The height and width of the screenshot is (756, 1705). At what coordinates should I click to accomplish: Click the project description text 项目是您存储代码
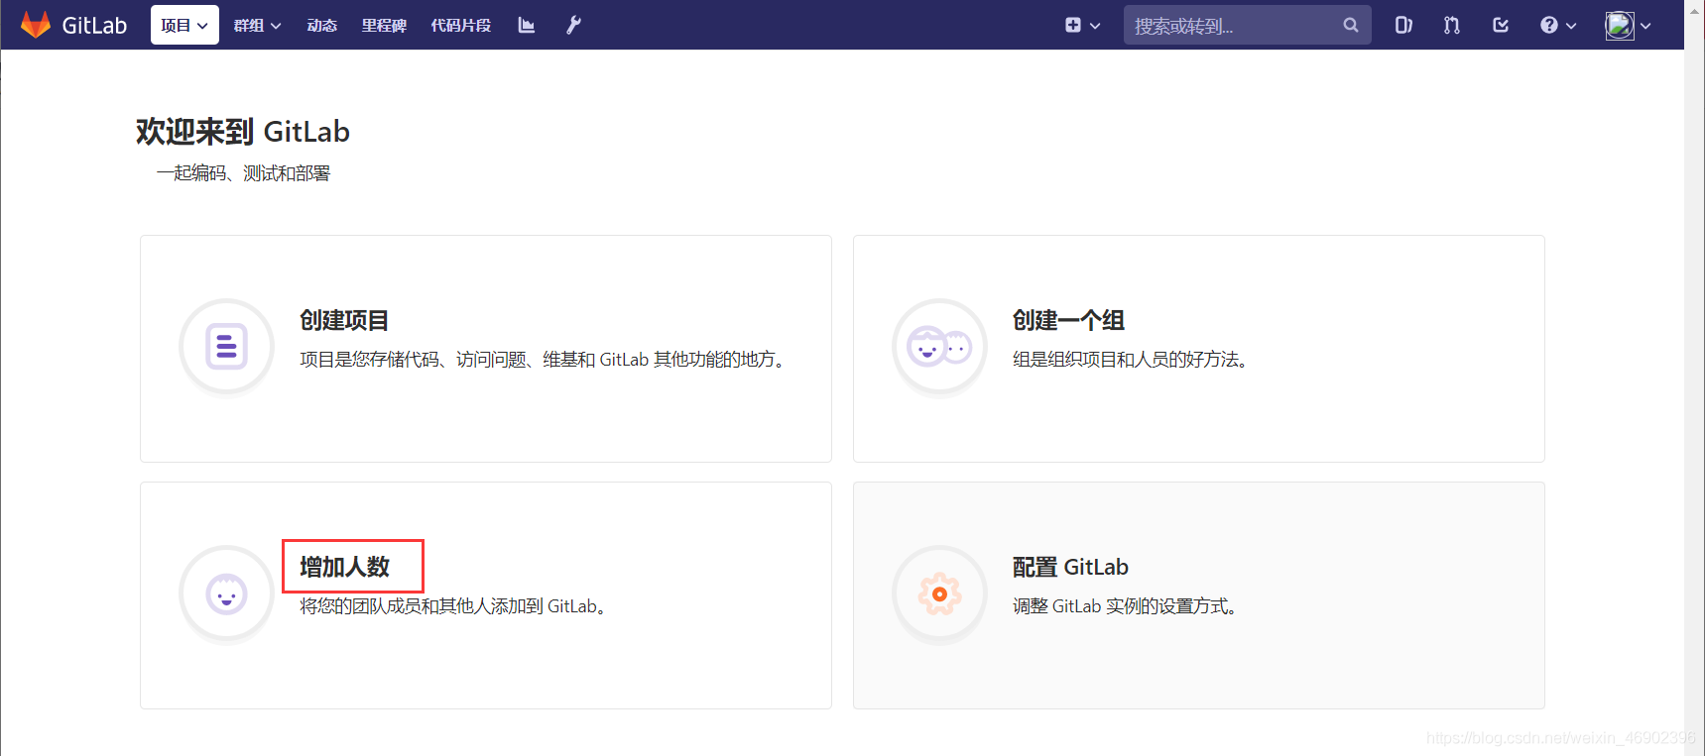click(x=545, y=360)
